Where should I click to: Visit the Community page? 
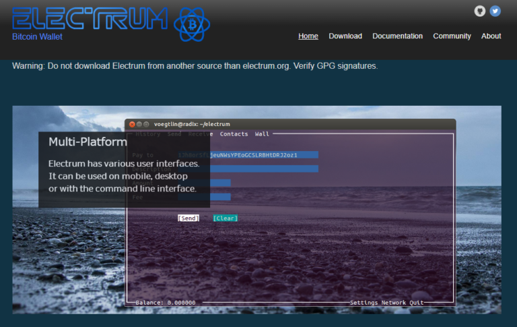[452, 36]
